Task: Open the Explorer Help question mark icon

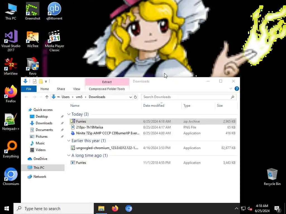Action: point(237,89)
